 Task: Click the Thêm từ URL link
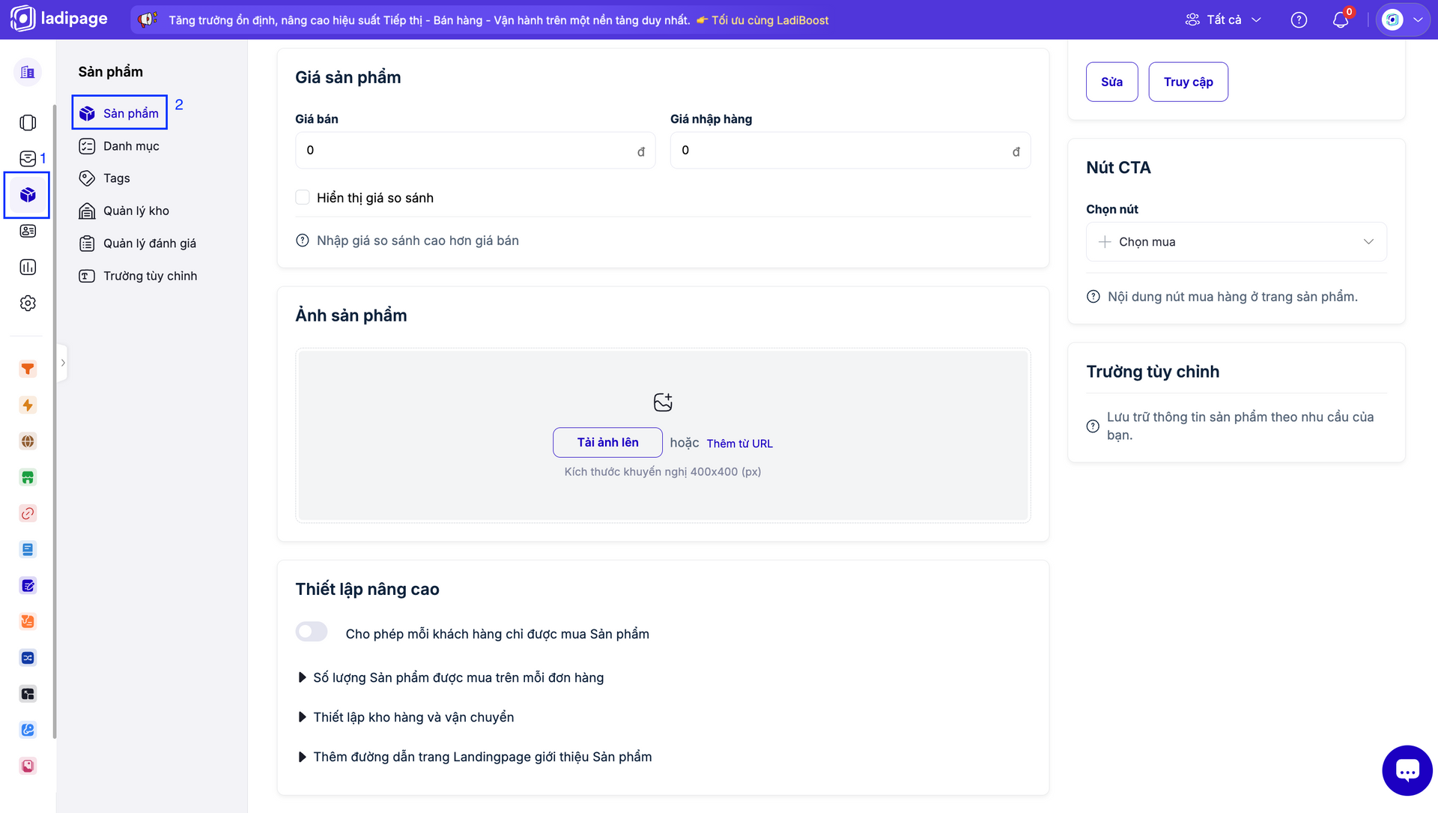point(739,444)
